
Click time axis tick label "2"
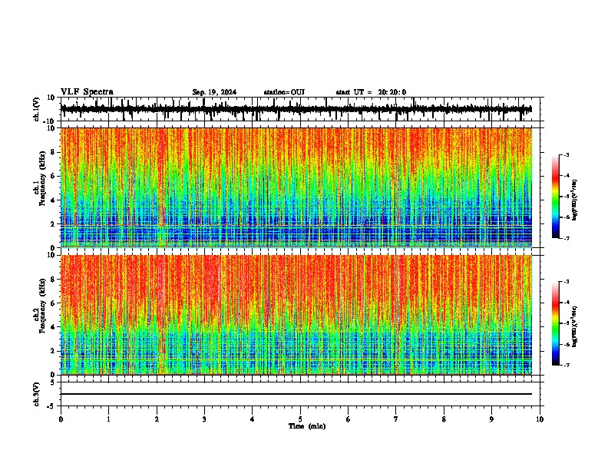[x=157, y=419]
